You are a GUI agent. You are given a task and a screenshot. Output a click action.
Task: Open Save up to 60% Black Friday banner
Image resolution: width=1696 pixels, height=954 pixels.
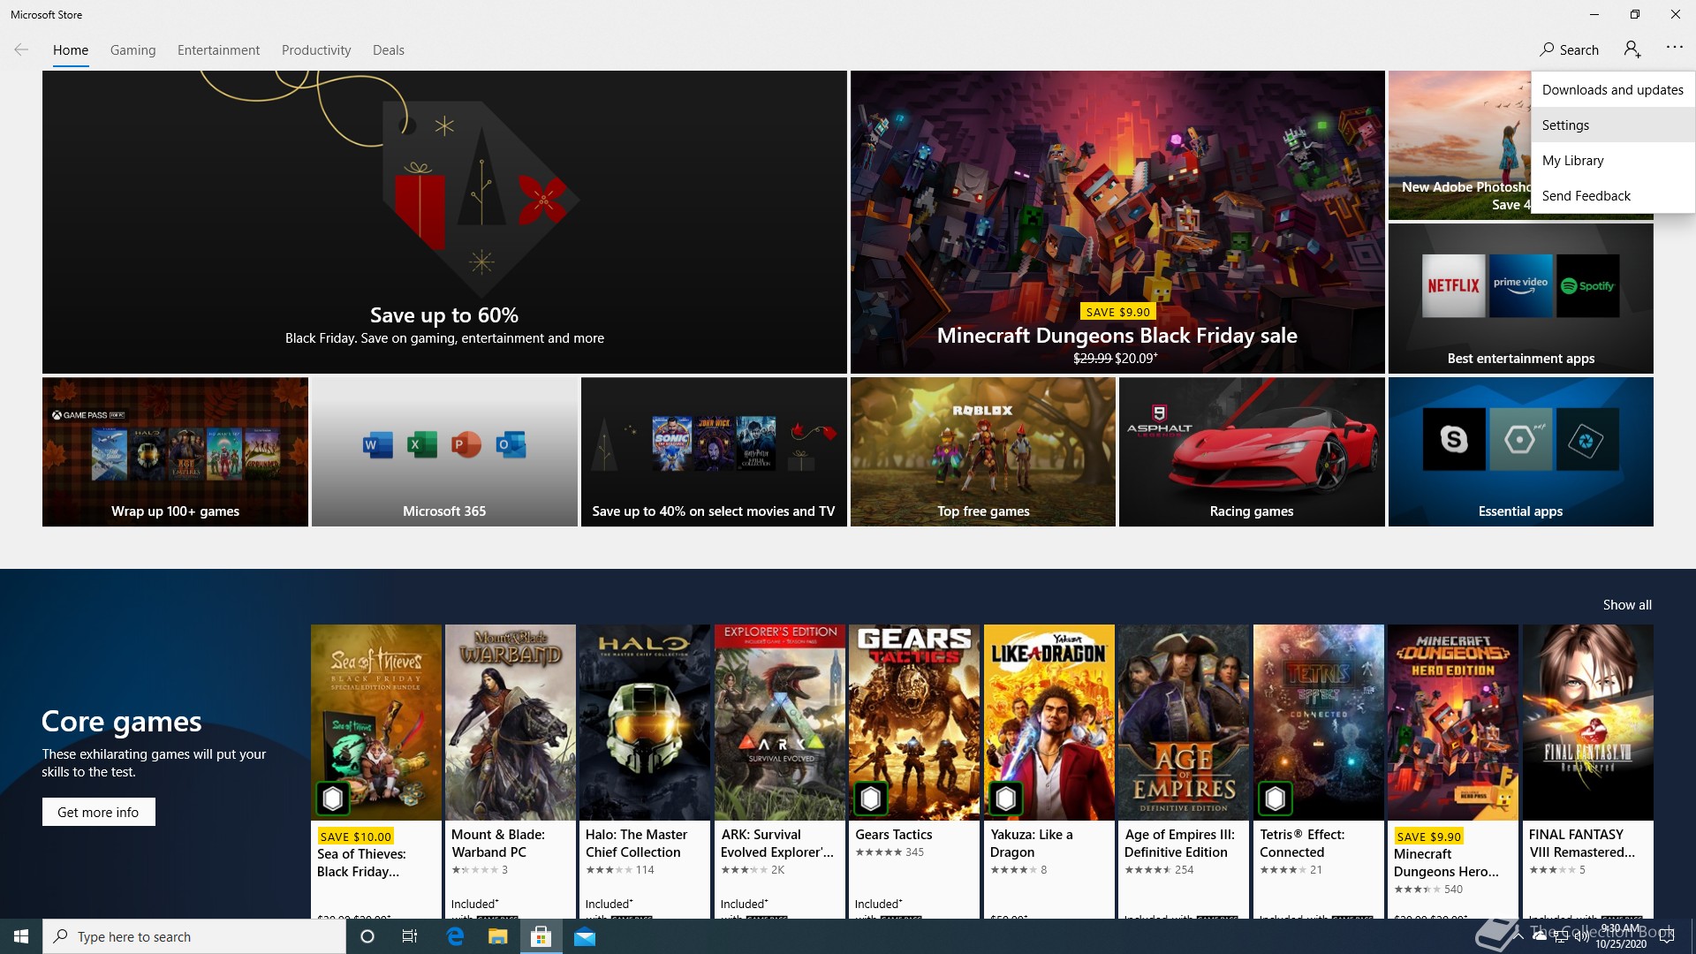[x=444, y=222]
